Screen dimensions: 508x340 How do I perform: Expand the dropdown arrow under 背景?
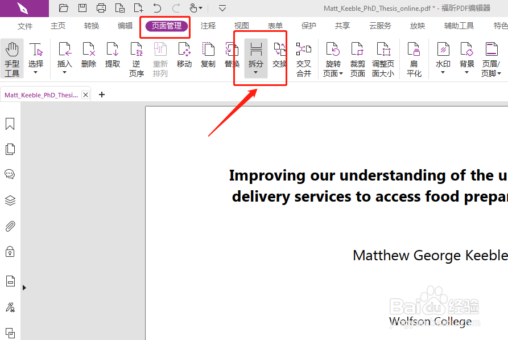tap(467, 72)
